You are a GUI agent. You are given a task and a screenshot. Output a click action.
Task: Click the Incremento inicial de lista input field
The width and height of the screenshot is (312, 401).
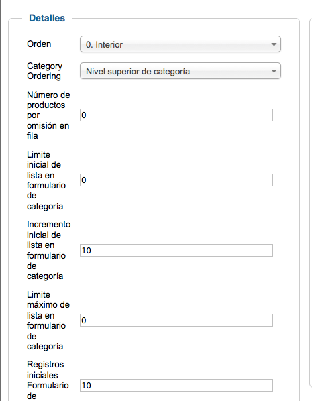tap(176, 250)
